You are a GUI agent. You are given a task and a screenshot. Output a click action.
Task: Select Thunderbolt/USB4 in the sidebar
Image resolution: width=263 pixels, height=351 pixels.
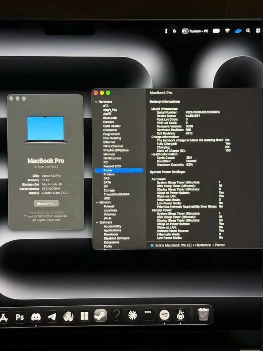click(x=117, y=194)
